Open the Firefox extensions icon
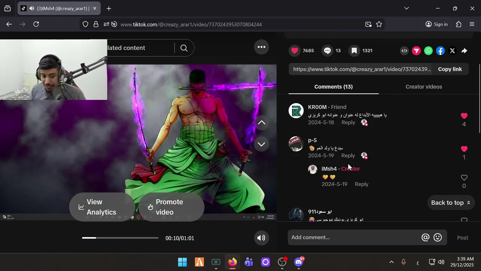 click(458, 24)
